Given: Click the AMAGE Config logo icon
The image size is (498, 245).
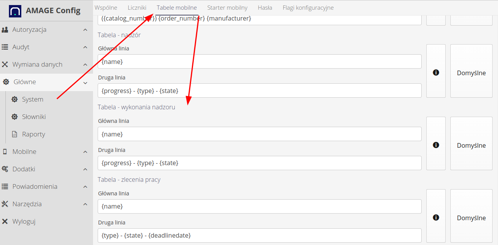Looking at the screenshot, I should [15, 10].
